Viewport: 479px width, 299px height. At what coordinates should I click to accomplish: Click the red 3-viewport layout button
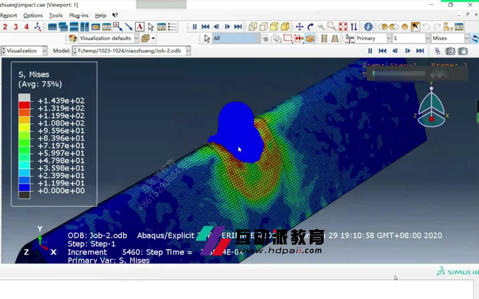15,27
